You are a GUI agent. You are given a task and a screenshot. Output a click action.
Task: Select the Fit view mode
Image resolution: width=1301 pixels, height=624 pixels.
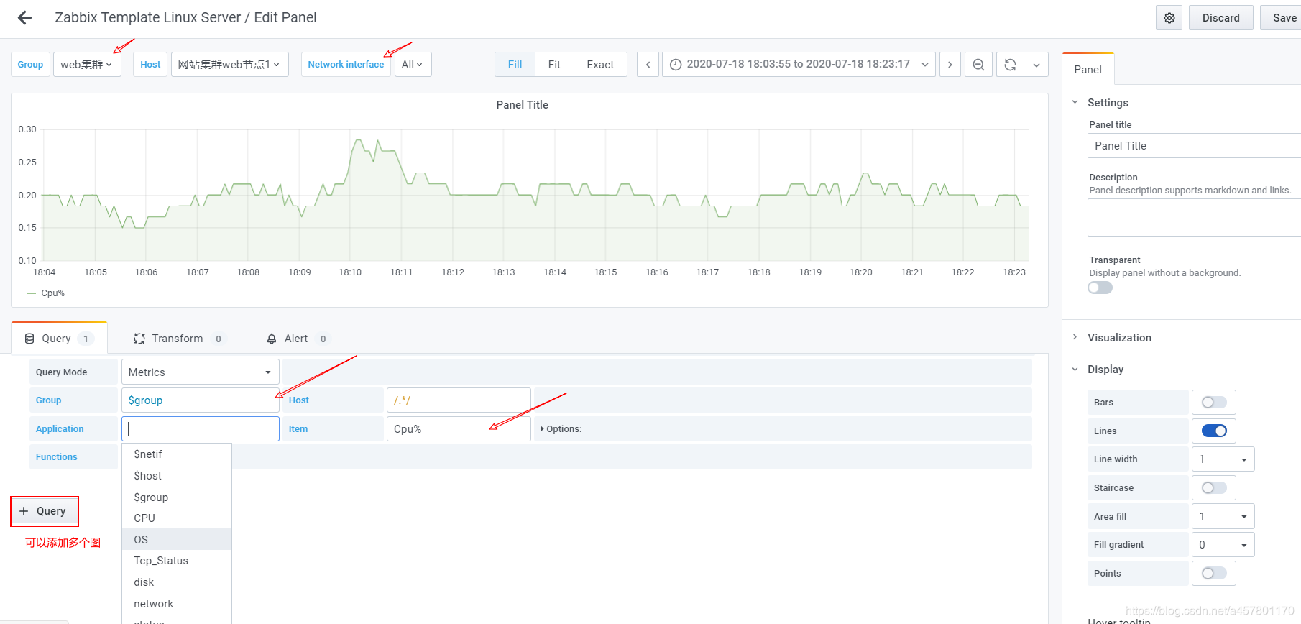click(x=554, y=65)
